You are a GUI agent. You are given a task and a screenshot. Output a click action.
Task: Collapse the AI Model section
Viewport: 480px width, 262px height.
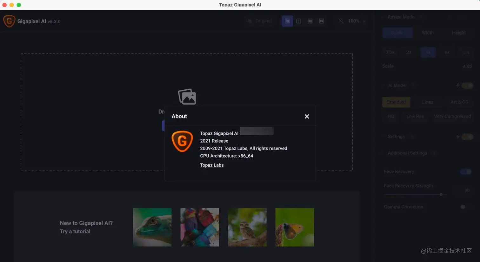pyautogui.click(x=397, y=86)
